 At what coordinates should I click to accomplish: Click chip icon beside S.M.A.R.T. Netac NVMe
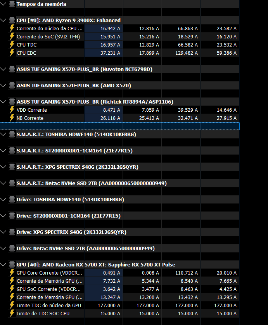tap(12, 183)
